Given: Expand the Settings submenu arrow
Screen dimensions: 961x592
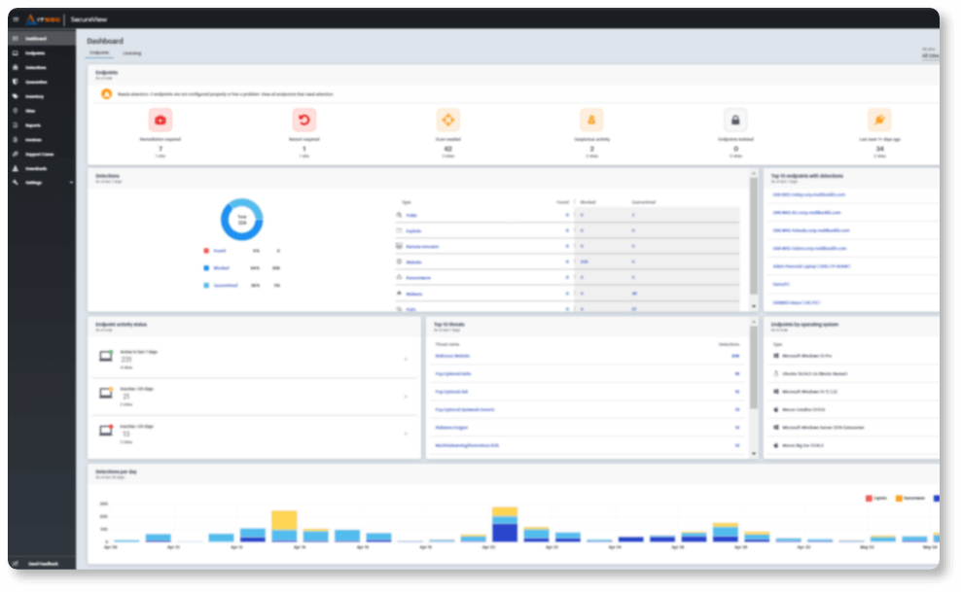Looking at the screenshot, I should (x=71, y=183).
